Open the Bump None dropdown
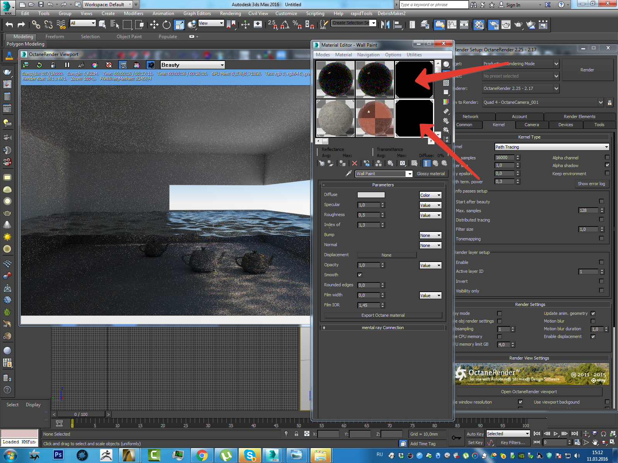Viewport: 618px width, 463px height. (430, 235)
